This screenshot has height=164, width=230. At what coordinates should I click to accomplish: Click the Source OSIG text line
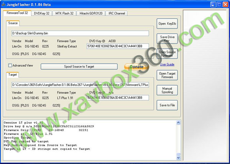coord(36,54)
